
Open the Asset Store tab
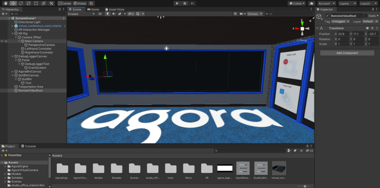114,9
